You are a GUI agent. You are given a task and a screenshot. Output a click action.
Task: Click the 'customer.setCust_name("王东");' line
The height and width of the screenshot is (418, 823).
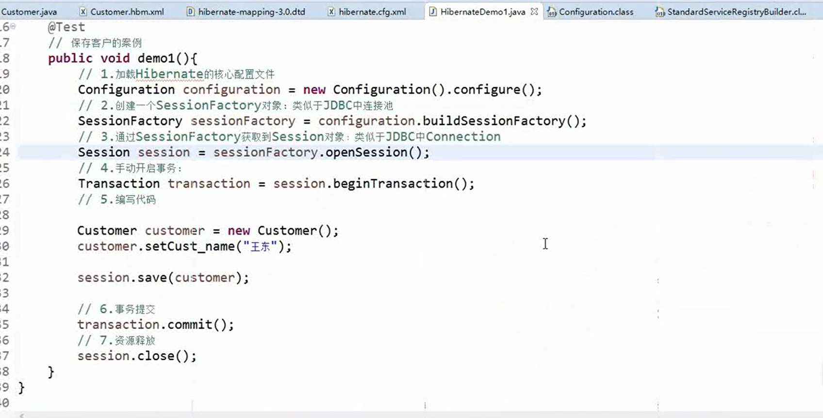pyautogui.click(x=184, y=246)
